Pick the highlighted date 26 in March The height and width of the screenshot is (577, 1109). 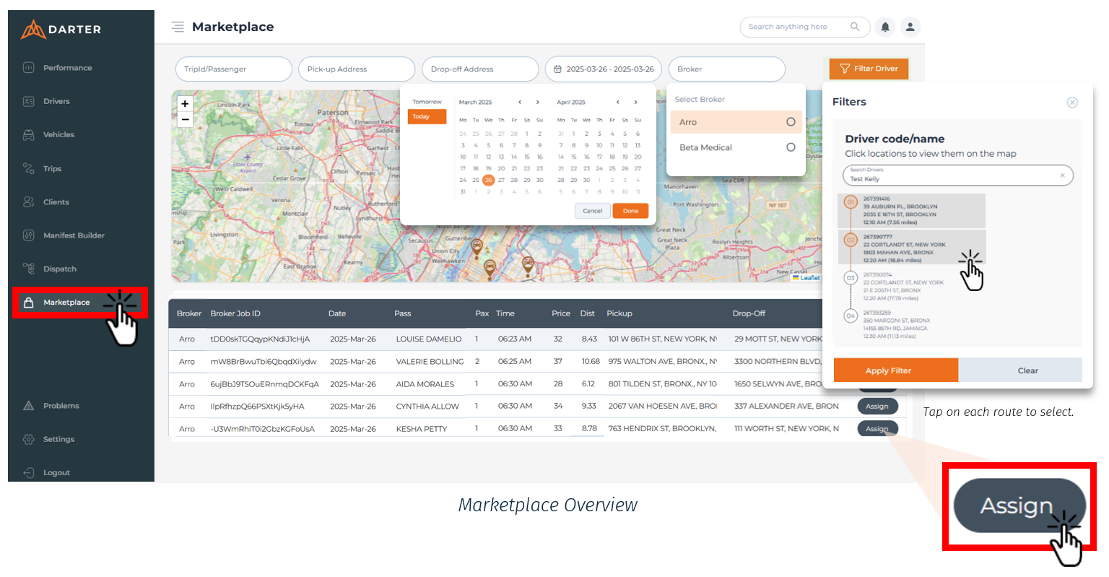coord(489,180)
